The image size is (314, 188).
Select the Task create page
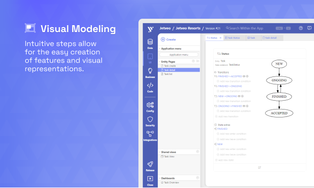pos(179,66)
